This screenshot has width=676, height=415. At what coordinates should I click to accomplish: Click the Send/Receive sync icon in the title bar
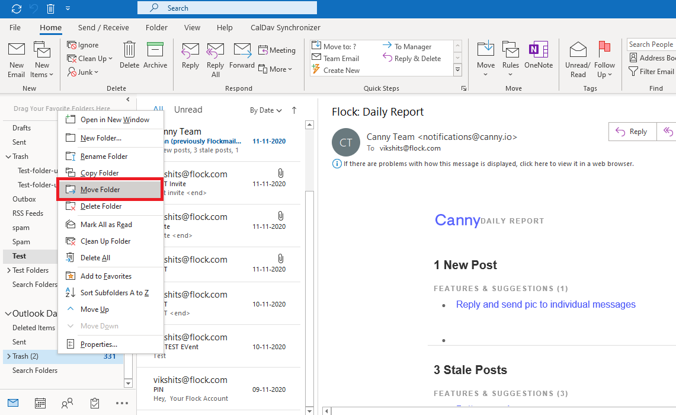click(x=17, y=8)
